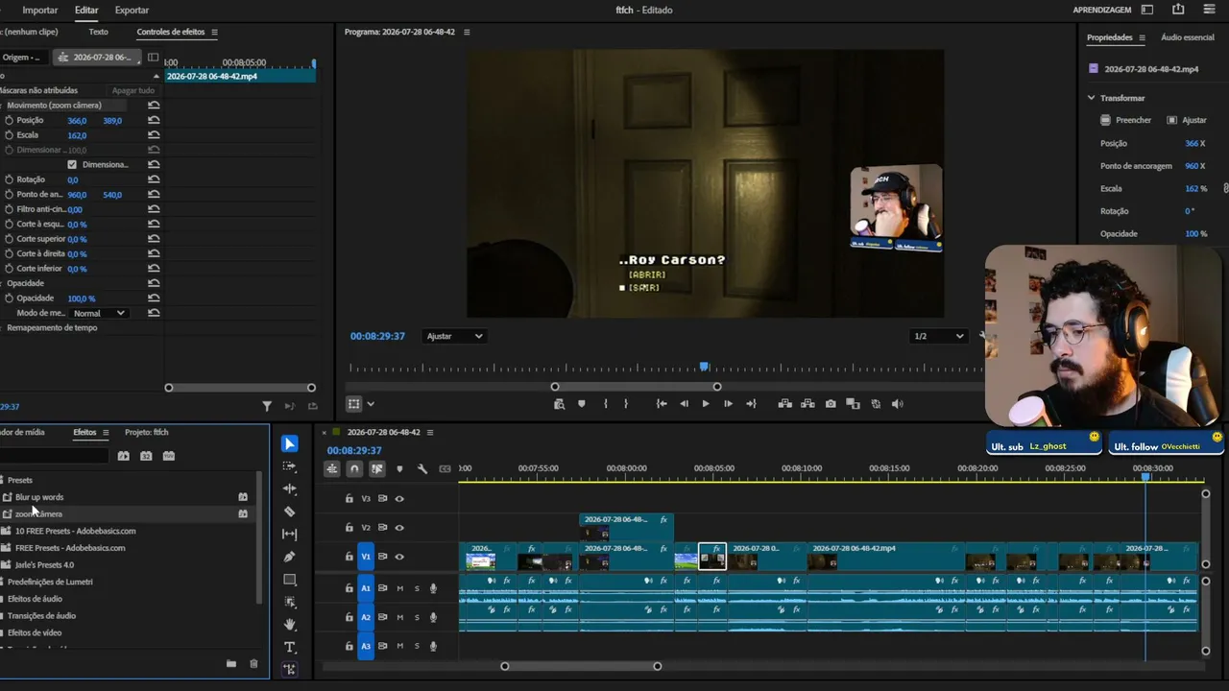Add a marker in the timeline toolbar
This screenshot has width=1229, height=691.
(399, 469)
